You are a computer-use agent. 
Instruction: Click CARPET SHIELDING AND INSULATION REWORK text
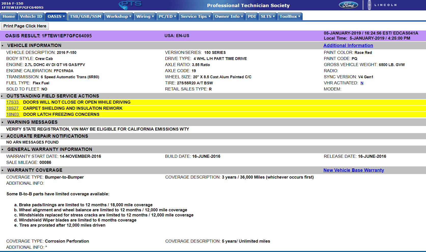click(73, 108)
